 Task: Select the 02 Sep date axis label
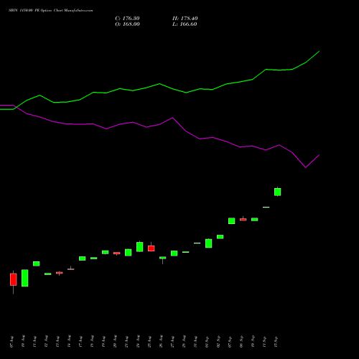pos(219,342)
